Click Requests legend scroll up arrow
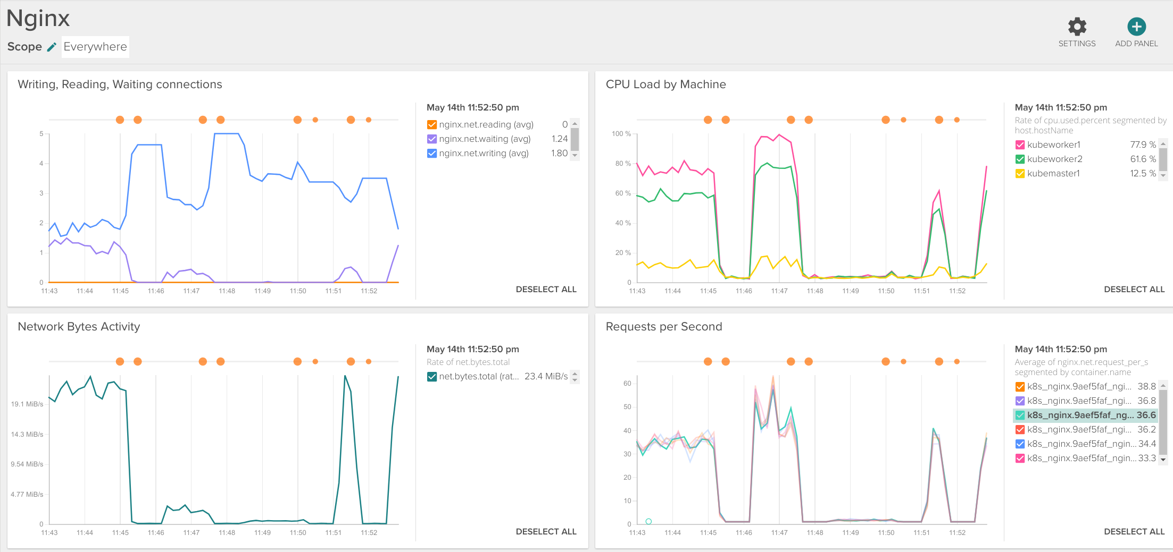The height and width of the screenshot is (552, 1173). tap(1163, 386)
